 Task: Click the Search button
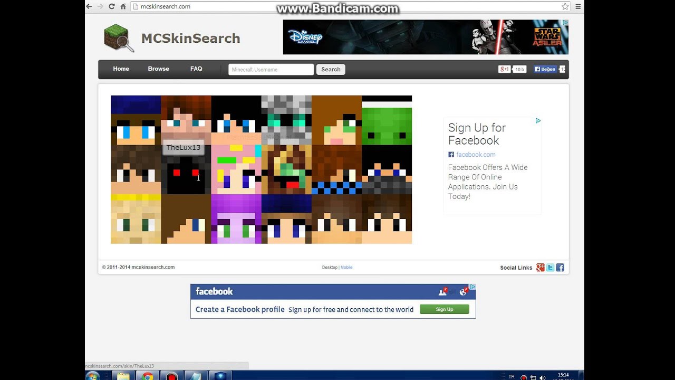coord(331,69)
